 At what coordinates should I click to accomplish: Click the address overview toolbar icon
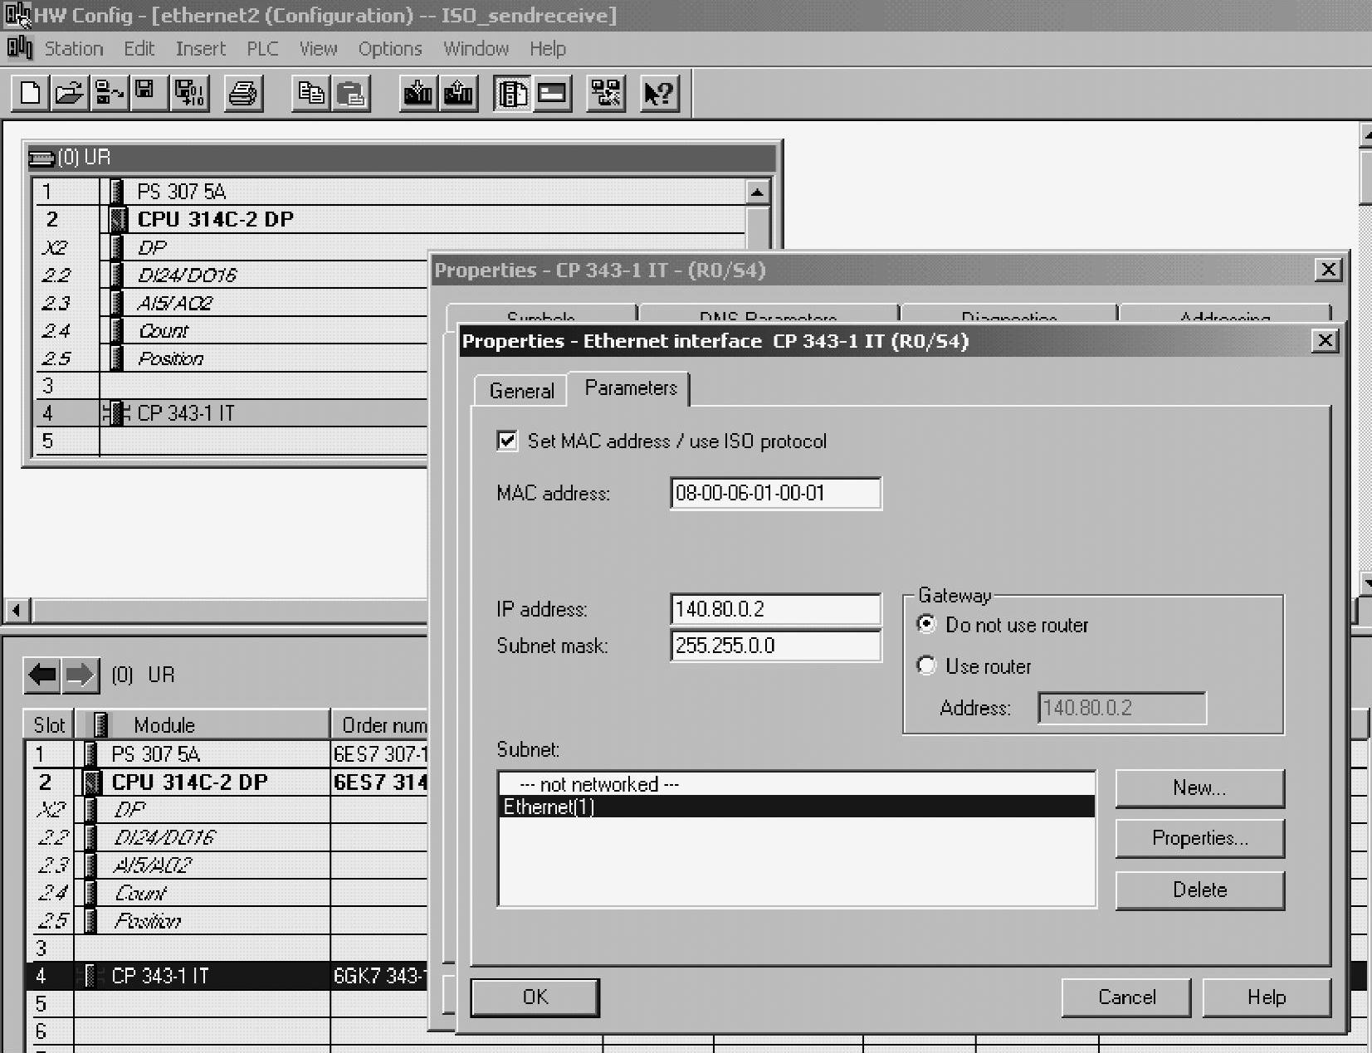pos(552,92)
